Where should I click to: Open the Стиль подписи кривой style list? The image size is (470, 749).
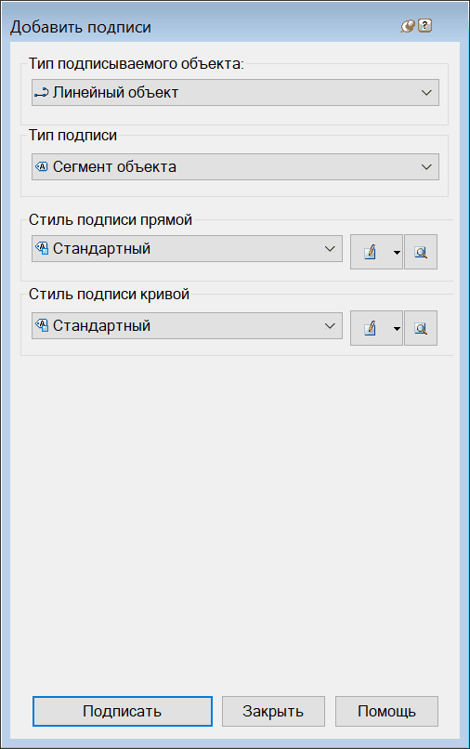[188, 326]
